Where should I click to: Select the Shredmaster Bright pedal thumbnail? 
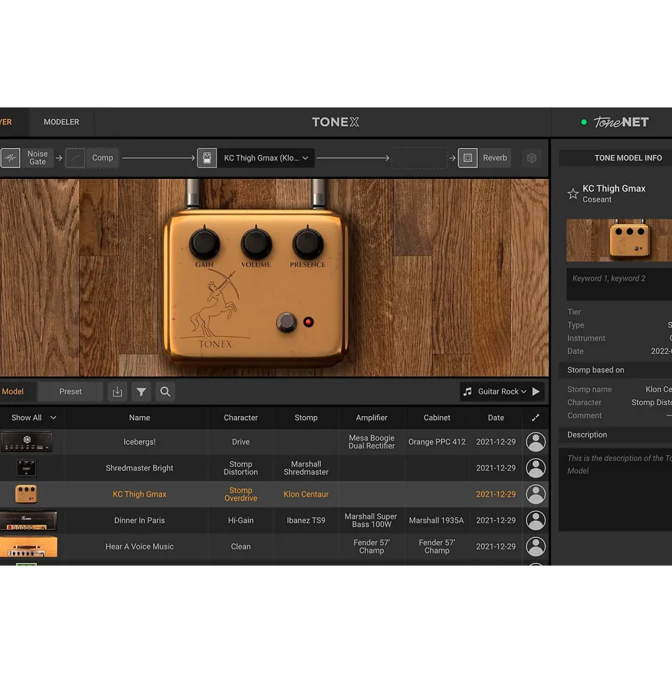click(26, 468)
